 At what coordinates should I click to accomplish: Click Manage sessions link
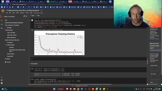pyautogui.click(x=154, y=39)
